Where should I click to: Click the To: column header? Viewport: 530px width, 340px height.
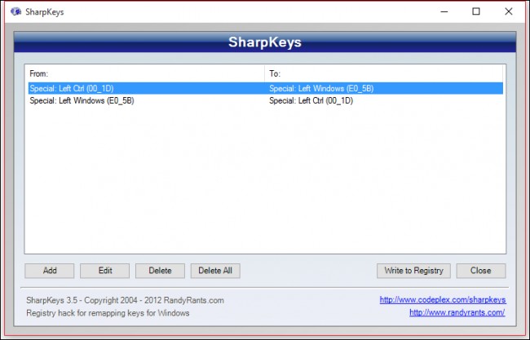(x=384, y=73)
